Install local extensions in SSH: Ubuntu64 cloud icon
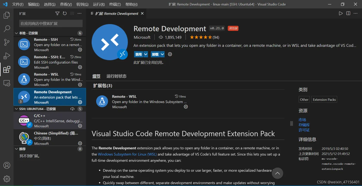This screenshot has width=362, height=186. (x=72, y=109)
